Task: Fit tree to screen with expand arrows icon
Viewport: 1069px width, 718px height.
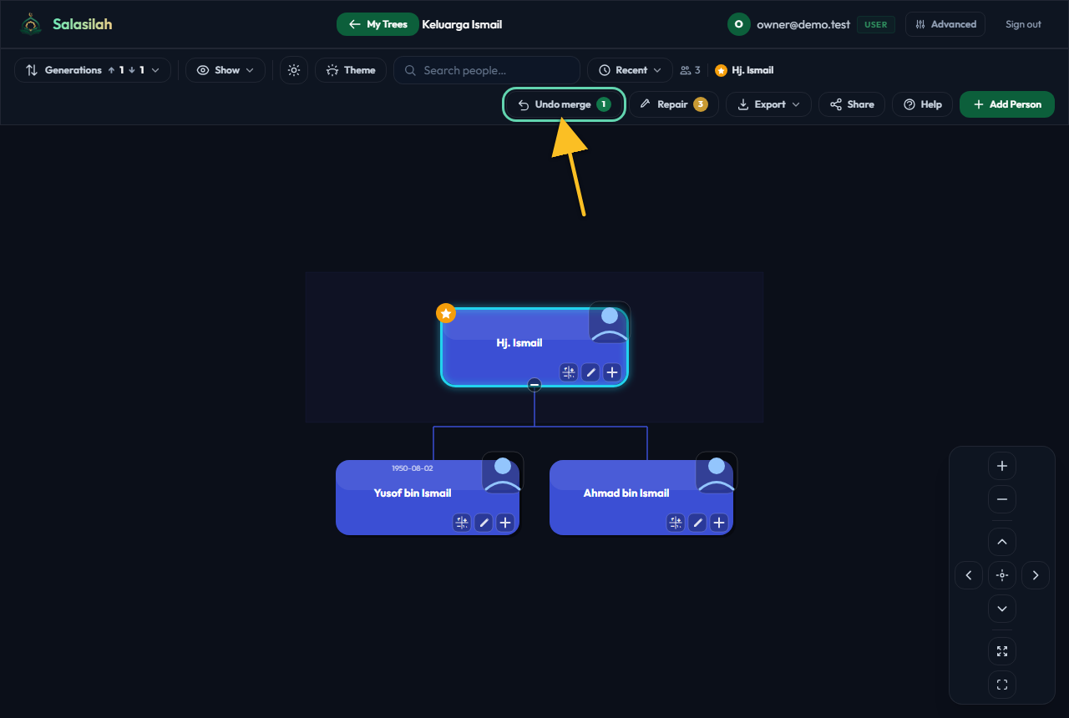Action: coord(1002,651)
